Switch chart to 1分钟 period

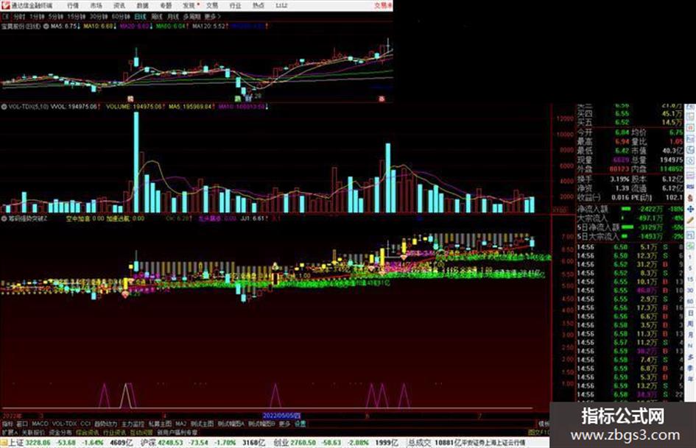tap(37, 16)
